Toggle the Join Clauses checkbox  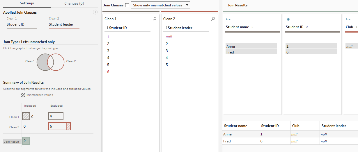127,5
